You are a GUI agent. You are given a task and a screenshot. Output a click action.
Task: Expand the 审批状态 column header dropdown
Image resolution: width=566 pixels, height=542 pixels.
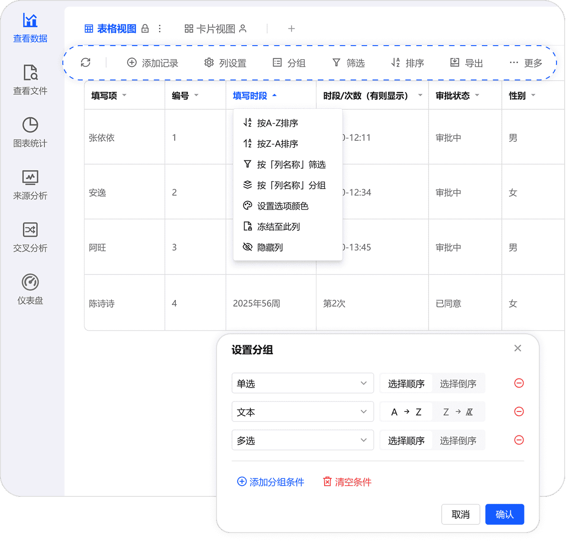[477, 95]
